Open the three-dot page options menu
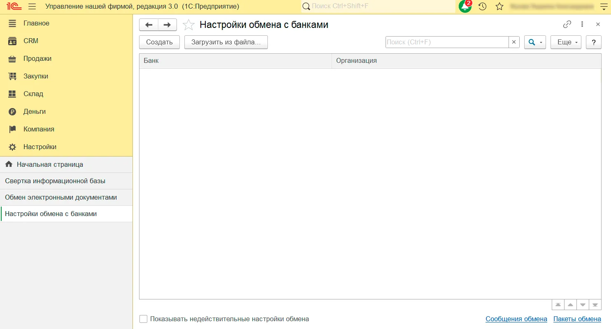611x329 pixels. pyautogui.click(x=582, y=24)
